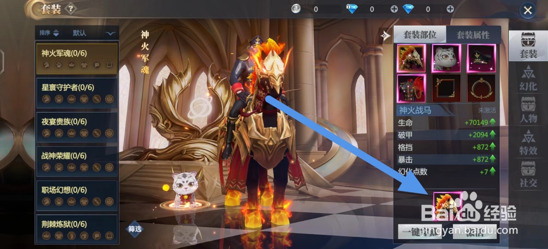
Task: Select the white tiger pet thumbnail
Action: tap(446, 58)
